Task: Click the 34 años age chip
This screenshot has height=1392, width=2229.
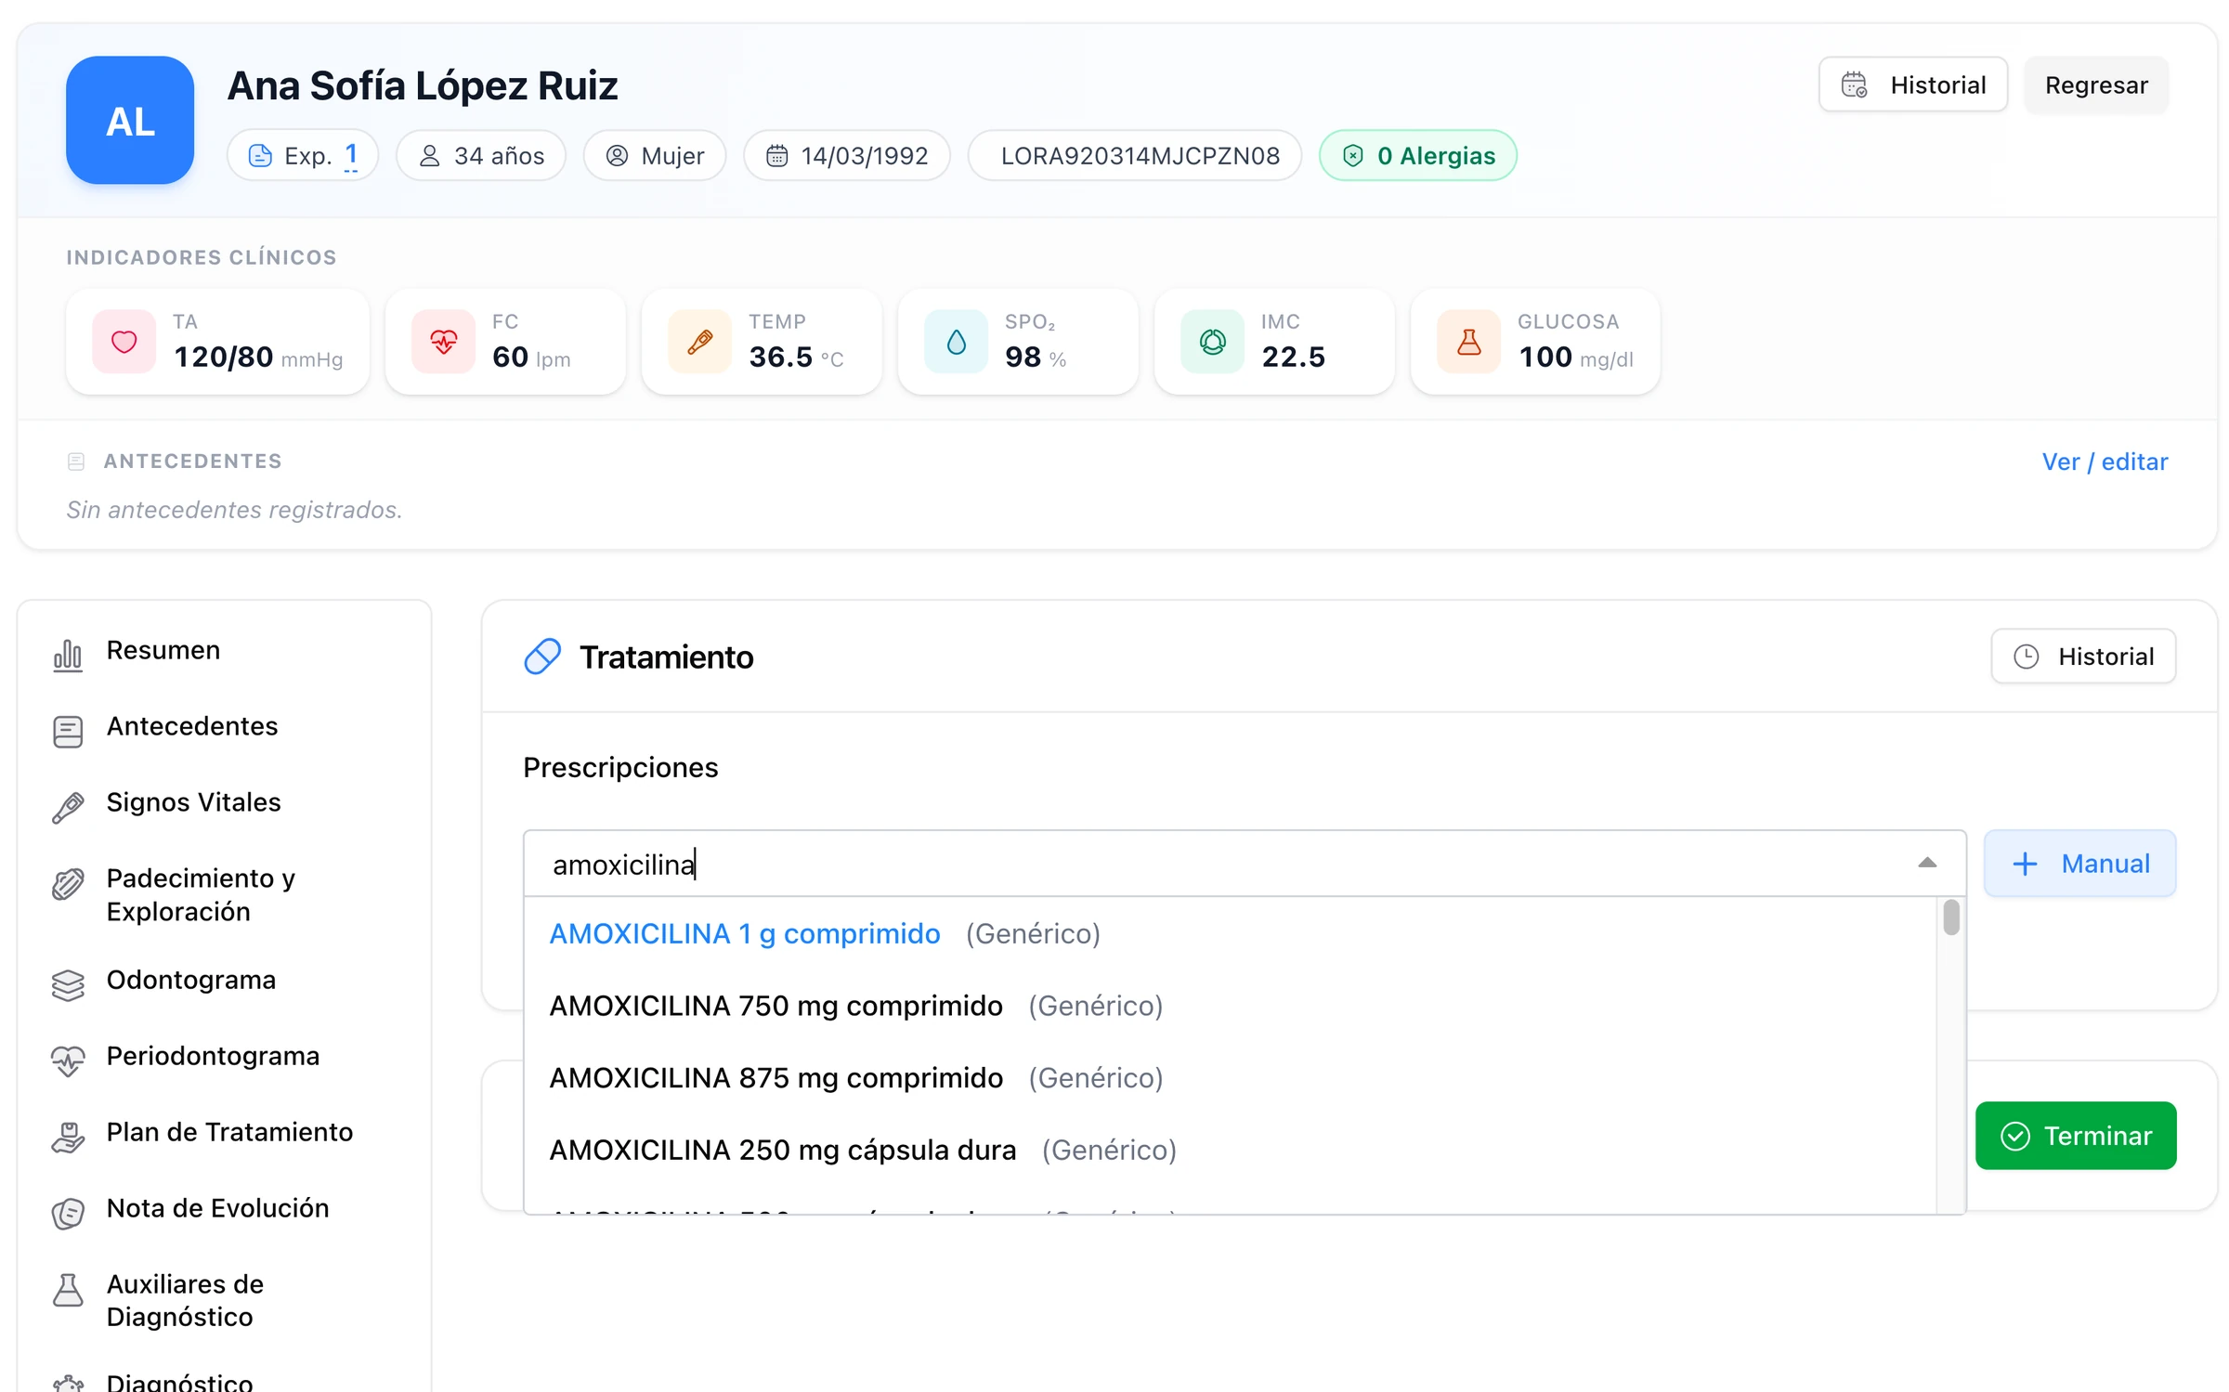Action: [x=481, y=155]
